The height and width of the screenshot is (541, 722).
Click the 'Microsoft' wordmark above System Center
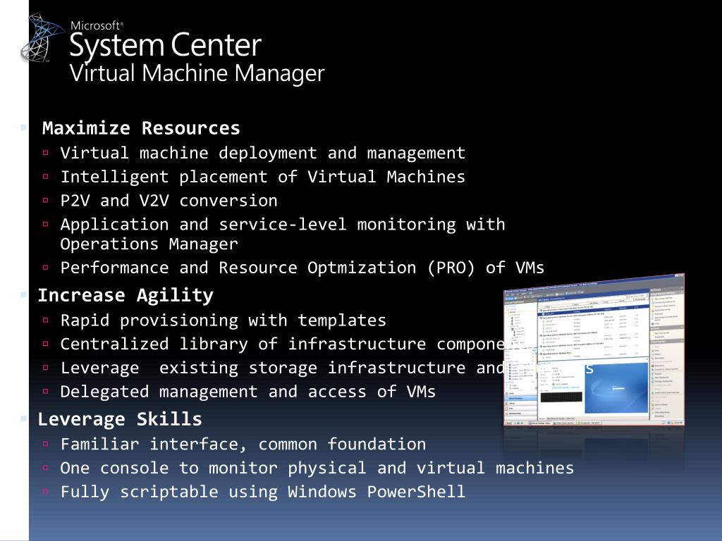(97, 26)
